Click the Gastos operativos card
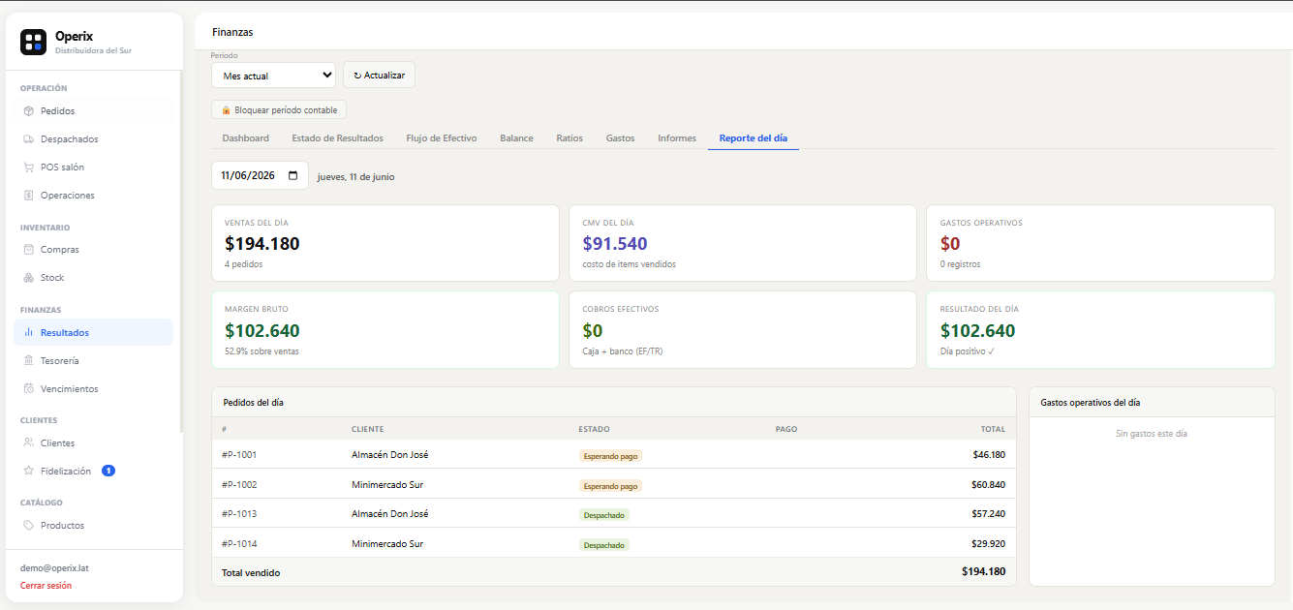Screen dimensions: 1293x610 1100,243
